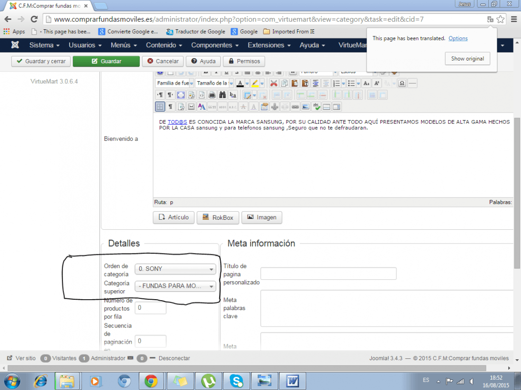
Task: Toggle the editor fullscreen mode
Action: [x=181, y=95]
